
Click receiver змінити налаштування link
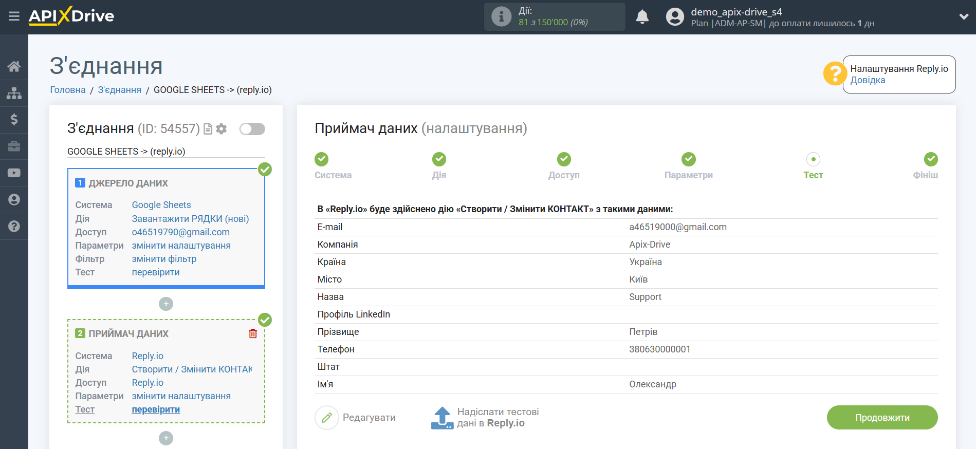coord(181,396)
